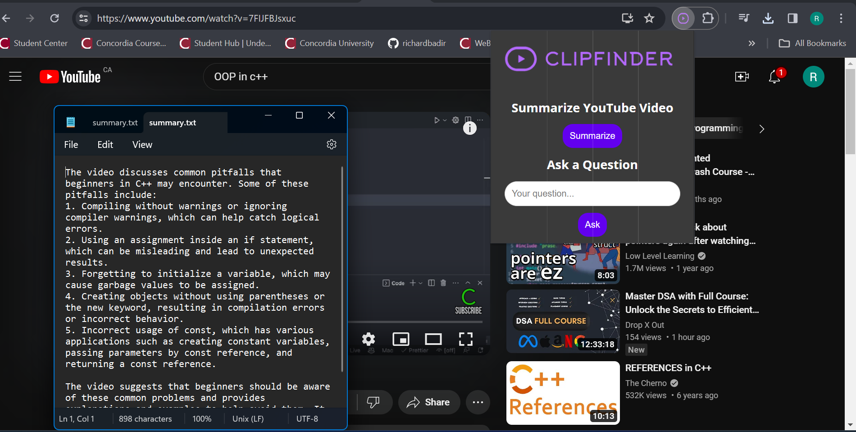Open Master DSA with Full Course title
Screen dimensions: 856x432
click(x=692, y=303)
